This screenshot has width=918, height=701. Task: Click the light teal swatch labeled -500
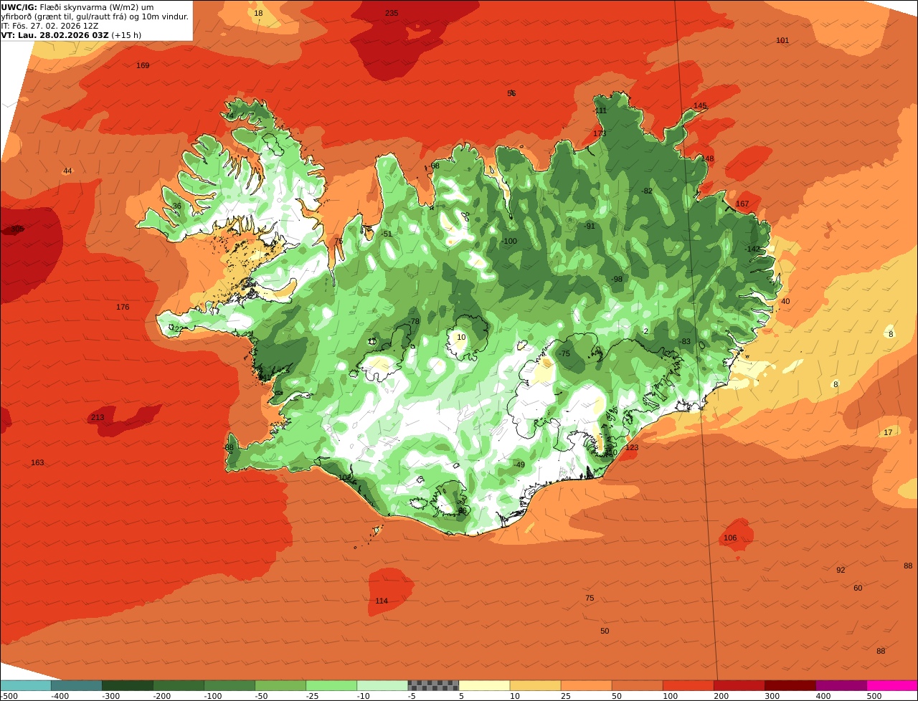(26, 685)
